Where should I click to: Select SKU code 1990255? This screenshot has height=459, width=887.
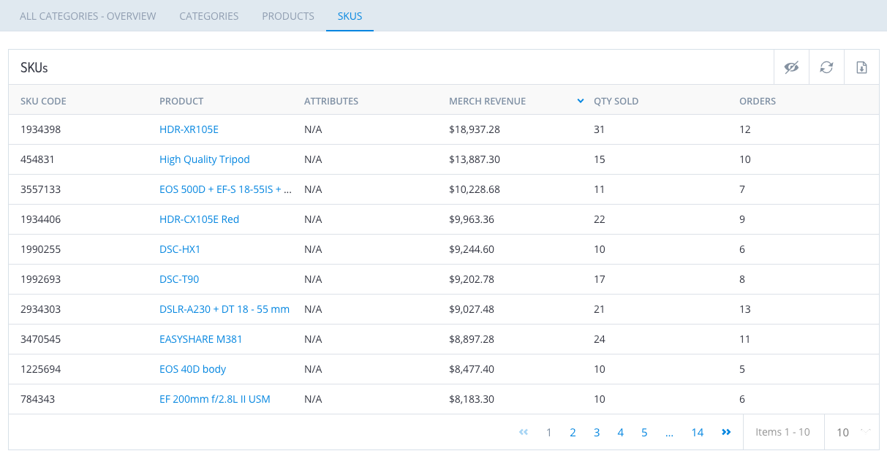click(x=40, y=249)
